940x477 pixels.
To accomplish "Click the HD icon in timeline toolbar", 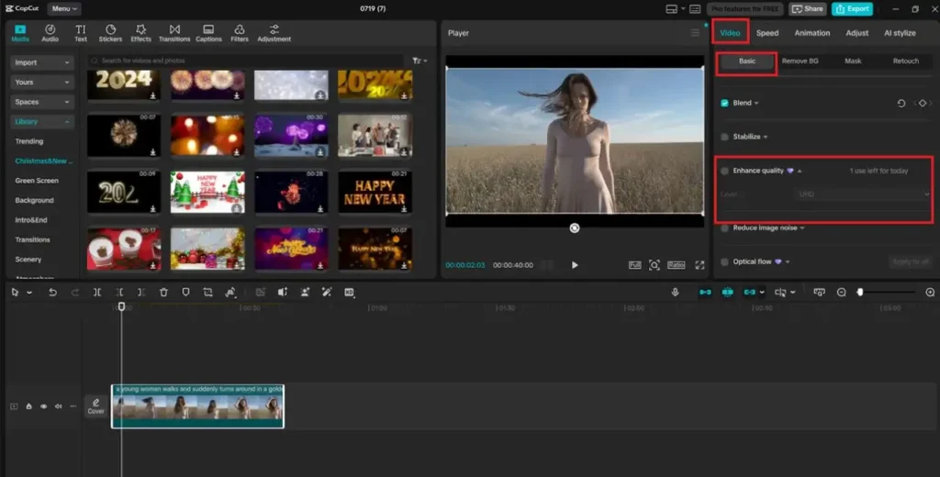I will click(350, 292).
